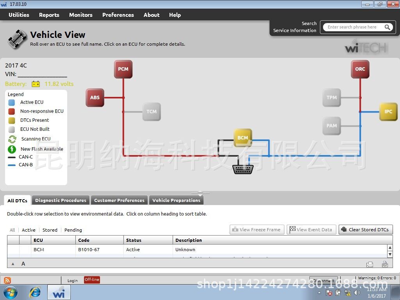Click the search magnifier icon

point(387,27)
